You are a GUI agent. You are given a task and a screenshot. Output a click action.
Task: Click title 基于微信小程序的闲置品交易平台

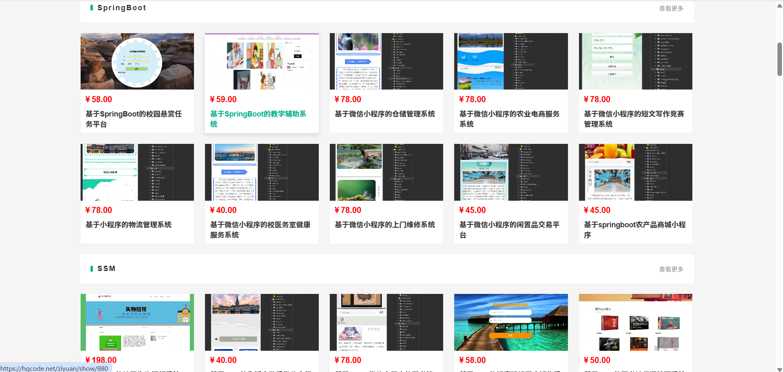pos(509,230)
